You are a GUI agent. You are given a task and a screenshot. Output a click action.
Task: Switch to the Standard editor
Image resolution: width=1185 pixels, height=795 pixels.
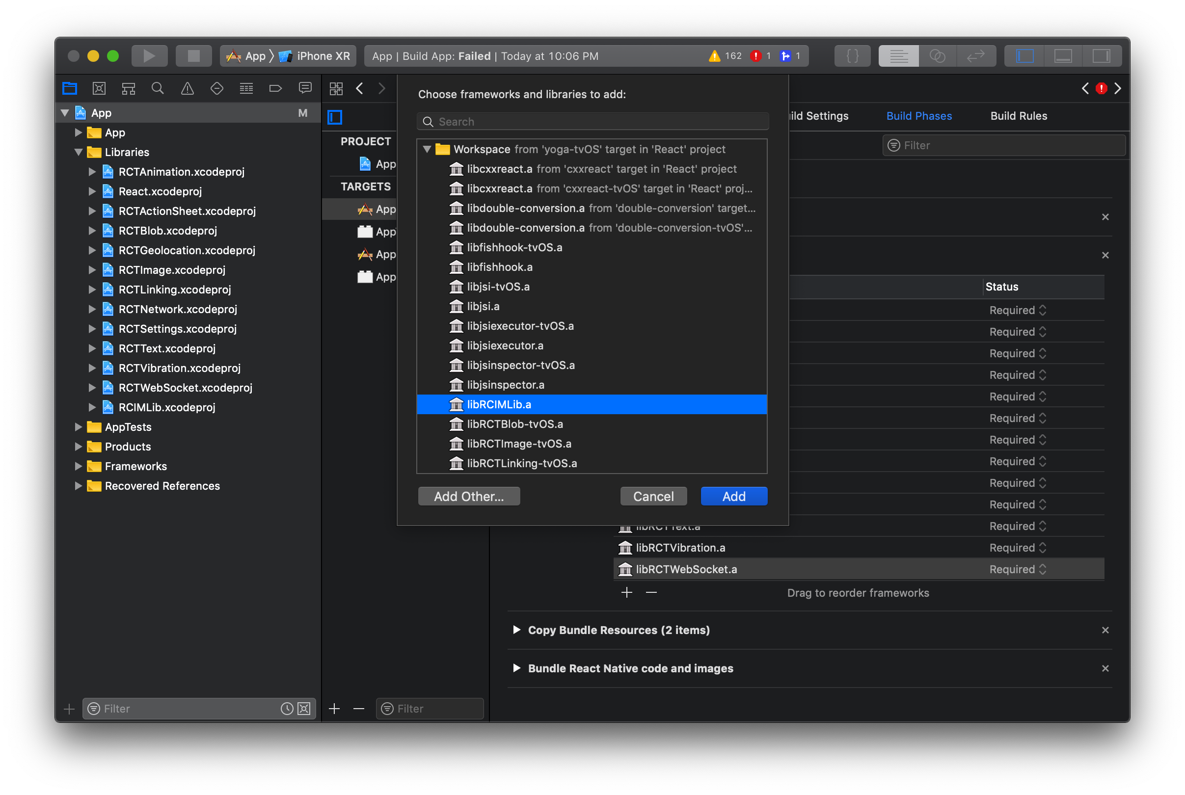pyautogui.click(x=898, y=56)
